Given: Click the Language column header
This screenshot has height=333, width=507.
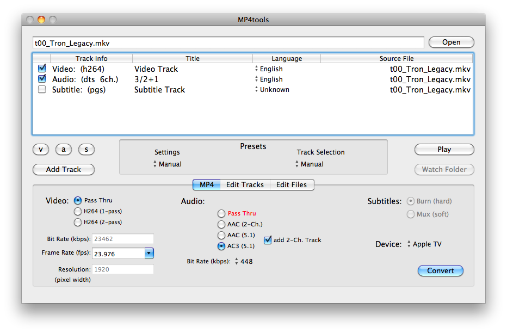Looking at the screenshot, I should 287,59.
